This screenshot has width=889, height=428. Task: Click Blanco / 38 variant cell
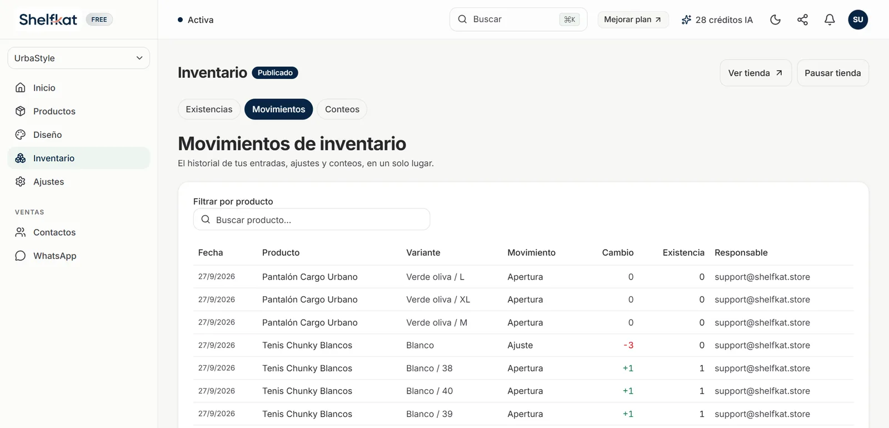(429, 368)
